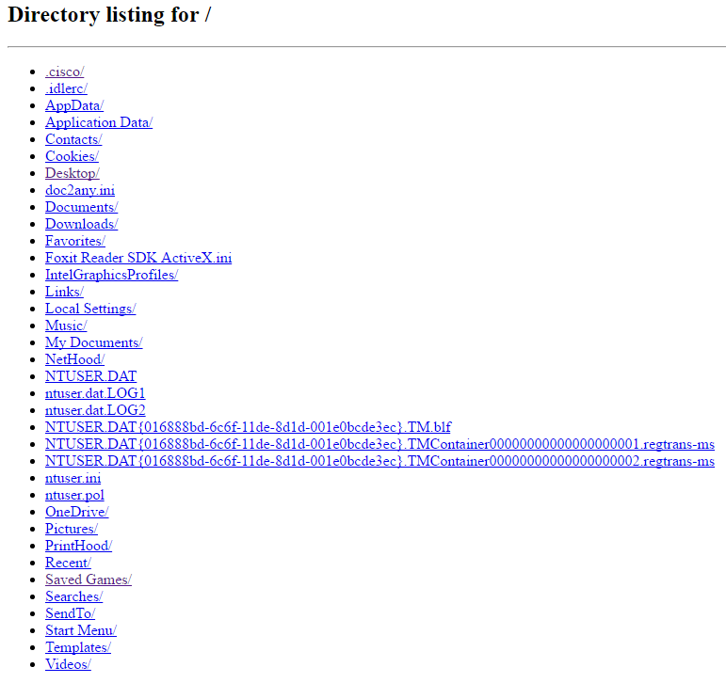The height and width of the screenshot is (683, 726).
Task: Browse the Searches/ folder link
Action: 73,596
